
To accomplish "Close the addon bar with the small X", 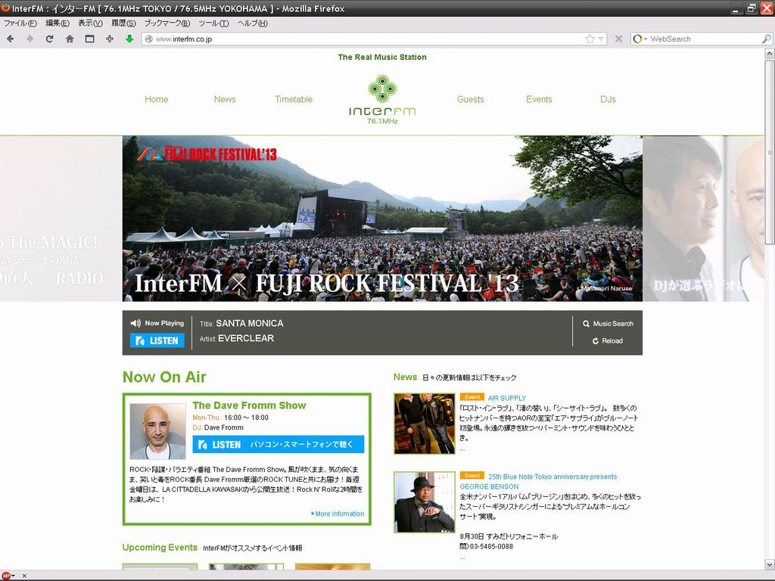I will pos(24,576).
